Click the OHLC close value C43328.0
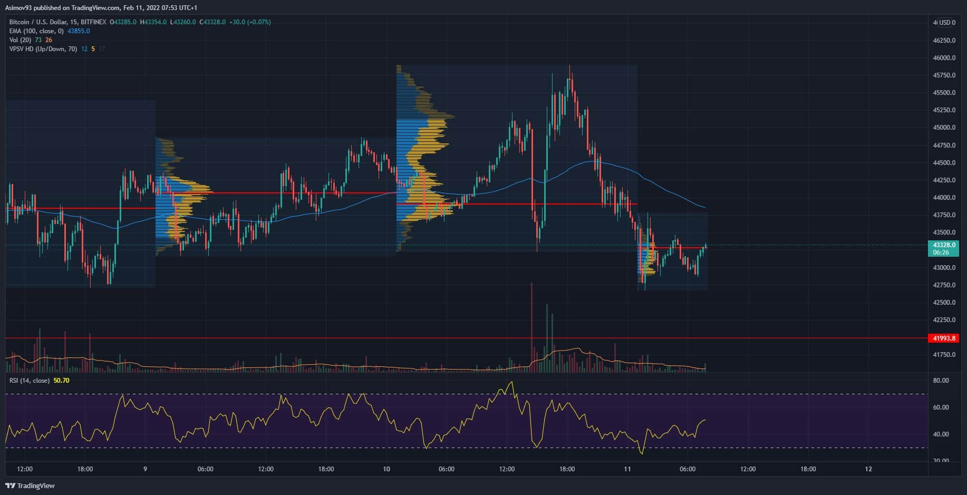Screen dimensions: 967x495 pyautogui.click(x=212, y=22)
